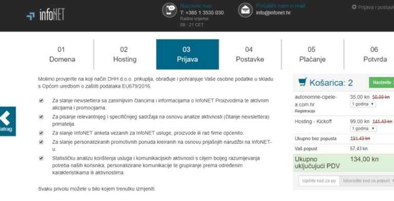
Task: Open Hosting Kickoff 1 godina dropdown
Action: (x=363, y=128)
